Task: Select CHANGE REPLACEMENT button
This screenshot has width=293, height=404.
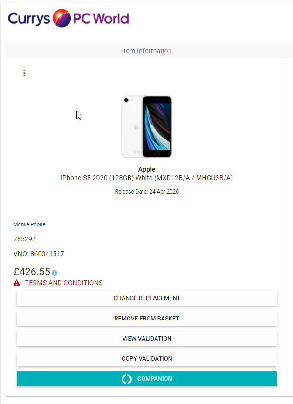Action: [x=147, y=298]
